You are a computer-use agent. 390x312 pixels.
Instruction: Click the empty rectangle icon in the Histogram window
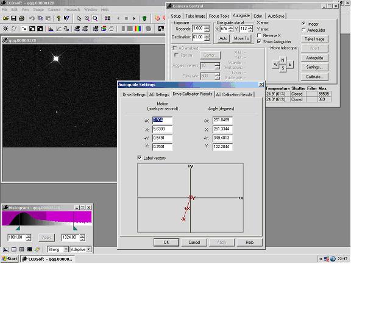[x=14, y=249]
